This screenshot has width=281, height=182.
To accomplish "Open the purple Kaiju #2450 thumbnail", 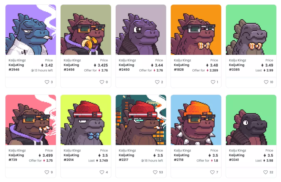I will coord(141,30).
